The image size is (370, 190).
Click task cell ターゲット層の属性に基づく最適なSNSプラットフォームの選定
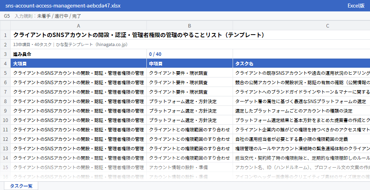[x=302, y=101]
